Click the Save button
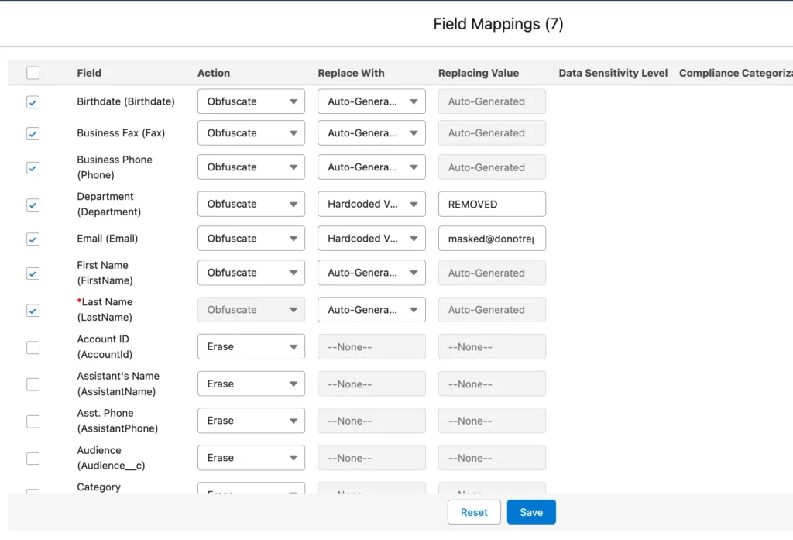Screen dimensions: 793x540 click(531, 512)
